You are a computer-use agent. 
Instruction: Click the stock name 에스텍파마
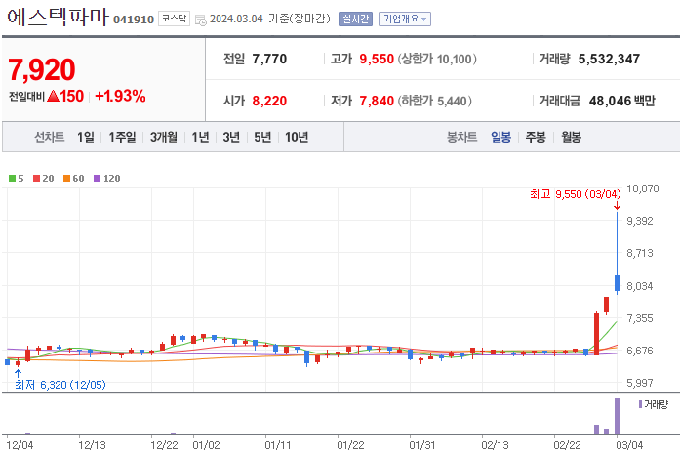[58, 18]
